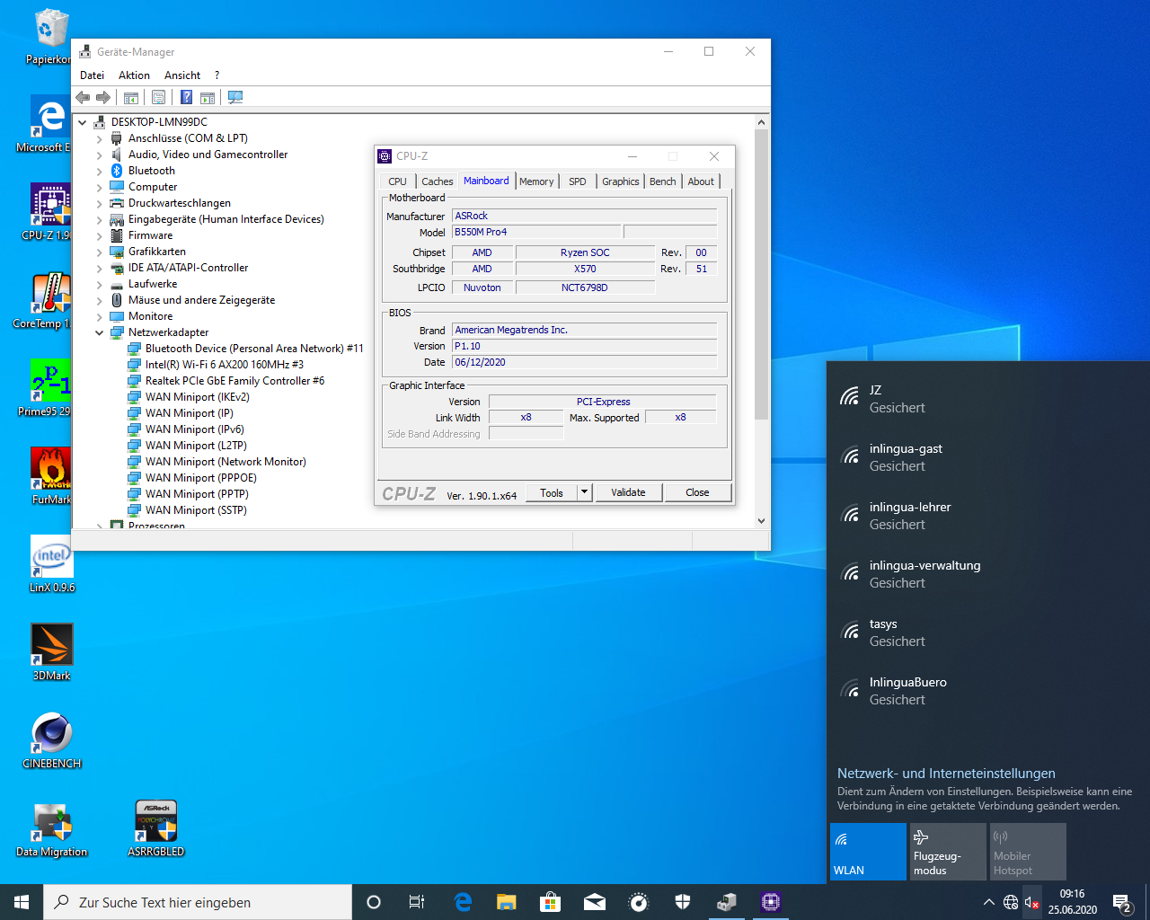Click the muted speaker icon in system tray

[x=1032, y=902]
